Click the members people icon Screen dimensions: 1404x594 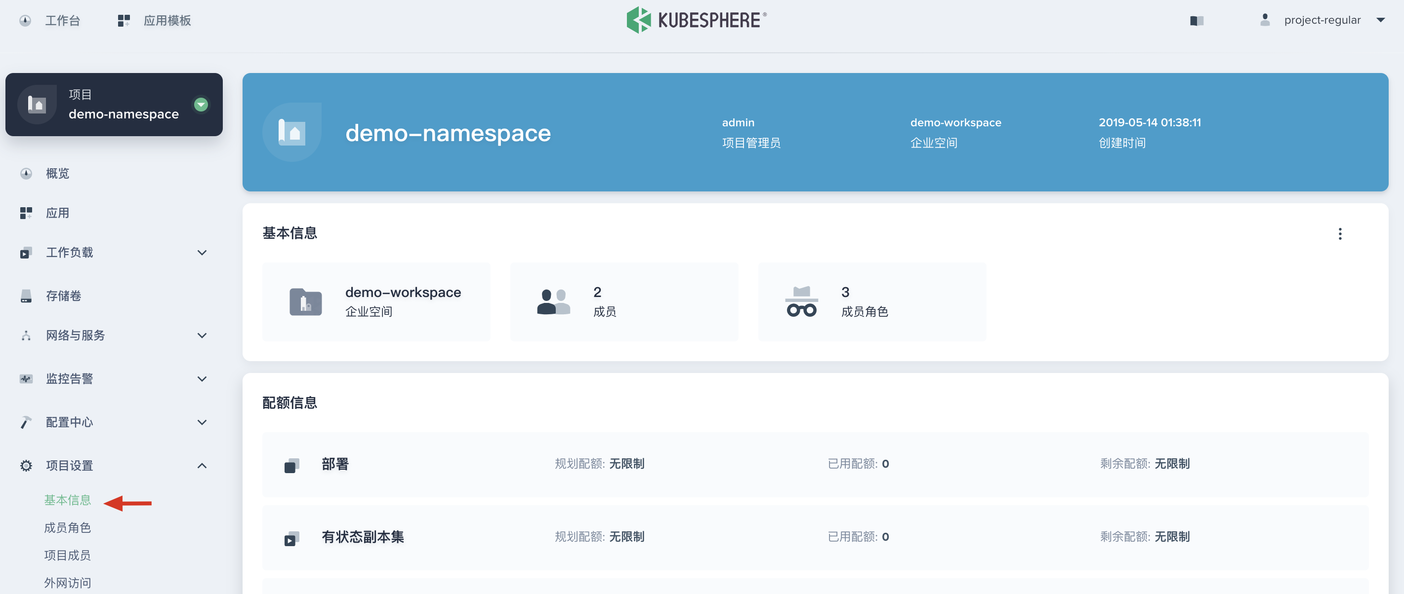click(553, 301)
